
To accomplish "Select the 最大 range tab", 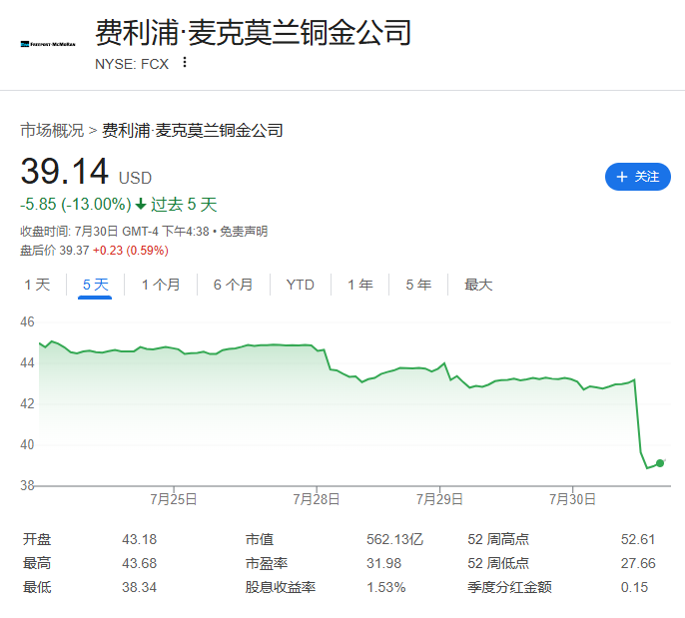I will pos(478,285).
